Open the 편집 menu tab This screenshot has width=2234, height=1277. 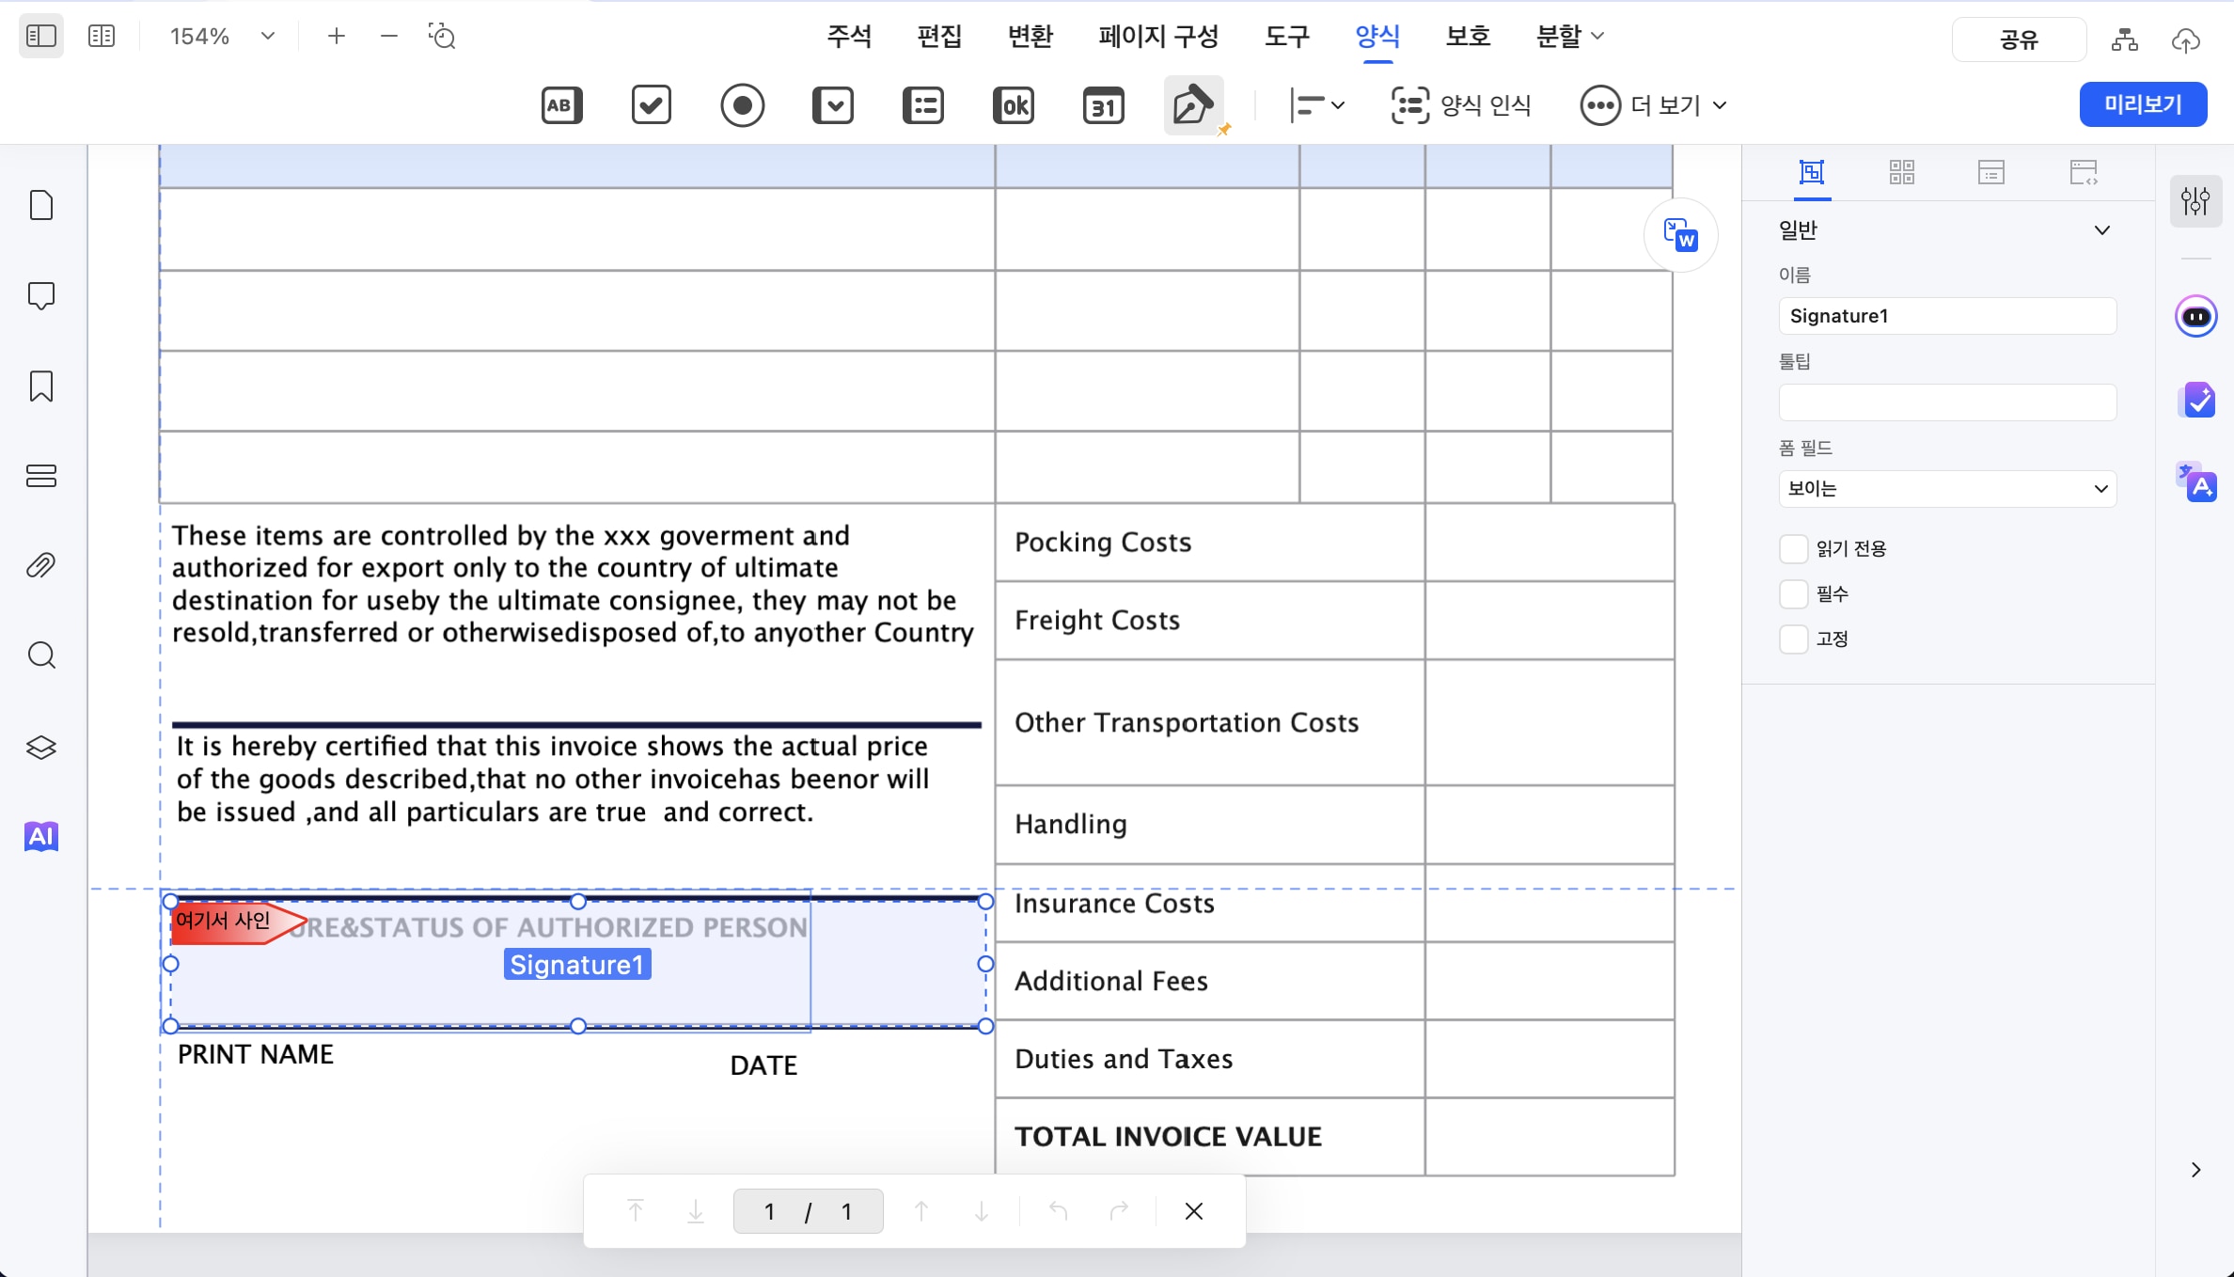coord(939,37)
